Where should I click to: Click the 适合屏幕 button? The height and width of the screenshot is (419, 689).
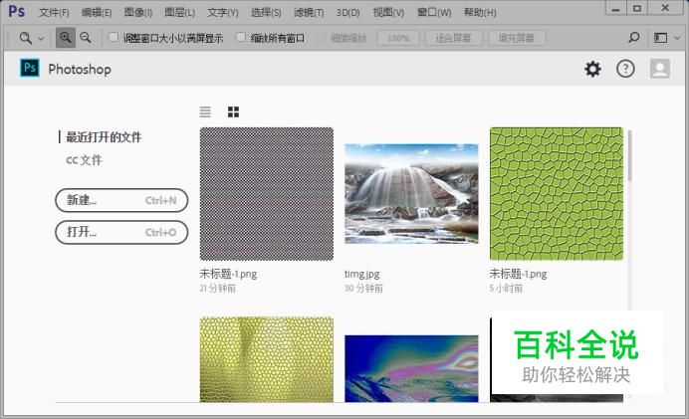tap(453, 38)
